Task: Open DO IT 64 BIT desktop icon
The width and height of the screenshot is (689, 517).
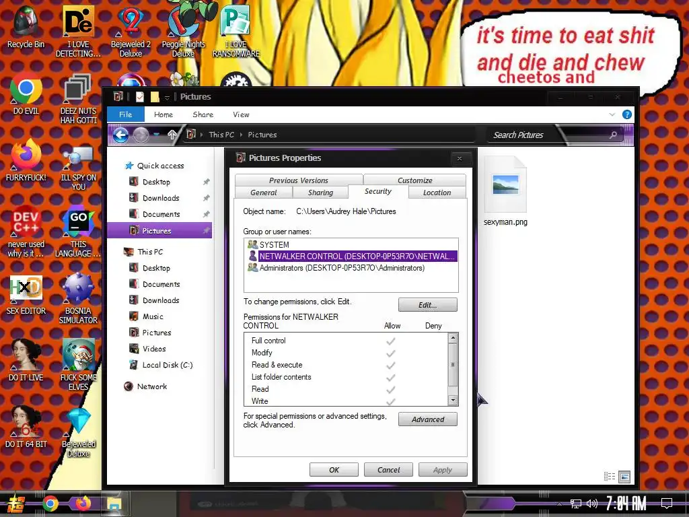Action: 26,427
